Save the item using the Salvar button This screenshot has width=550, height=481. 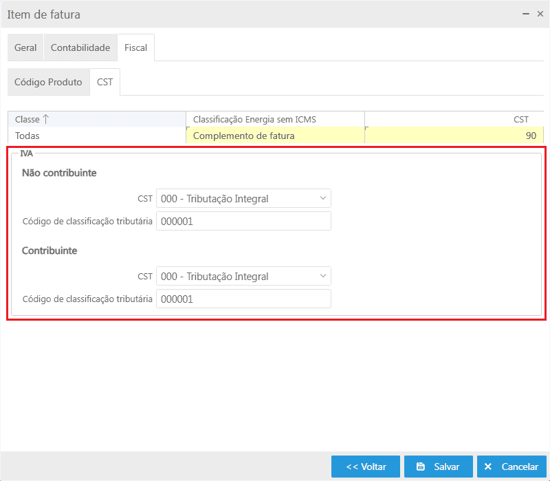439,467
